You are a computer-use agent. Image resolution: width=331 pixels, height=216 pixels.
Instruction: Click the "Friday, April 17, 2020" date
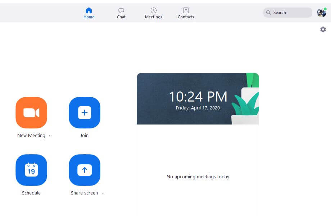pyautogui.click(x=198, y=108)
